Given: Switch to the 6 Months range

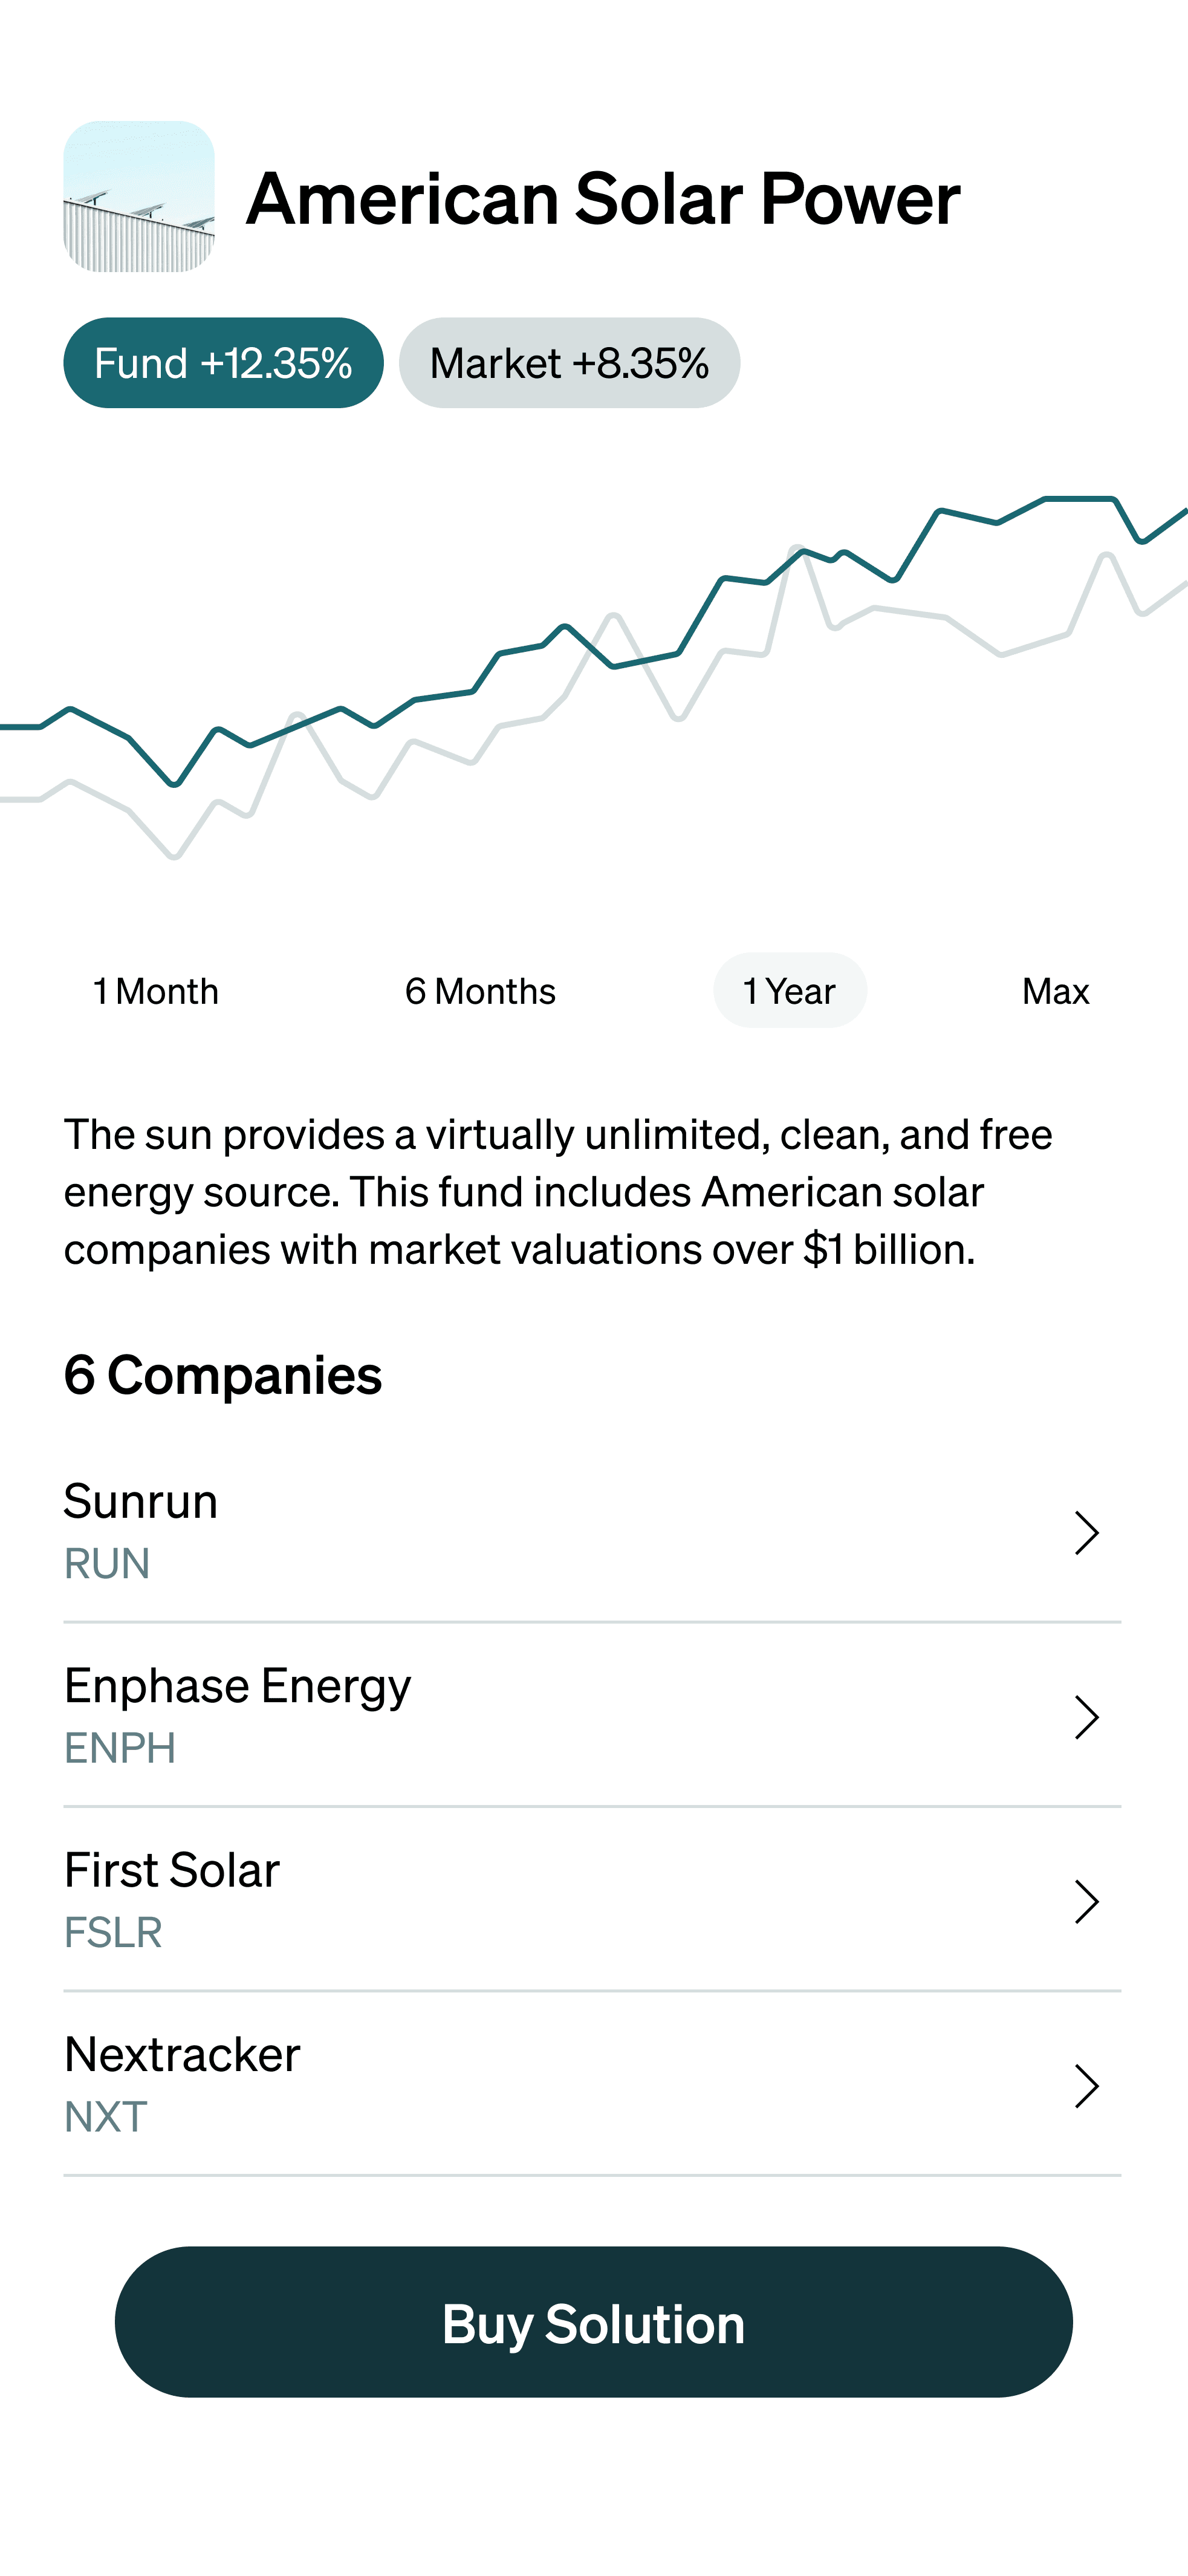Looking at the screenshot, I should tap(480, 991).
